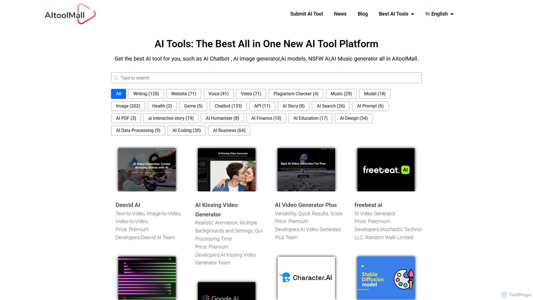Click the Deevid AI title link
533x300 pixels.
[x=128, y=205]
